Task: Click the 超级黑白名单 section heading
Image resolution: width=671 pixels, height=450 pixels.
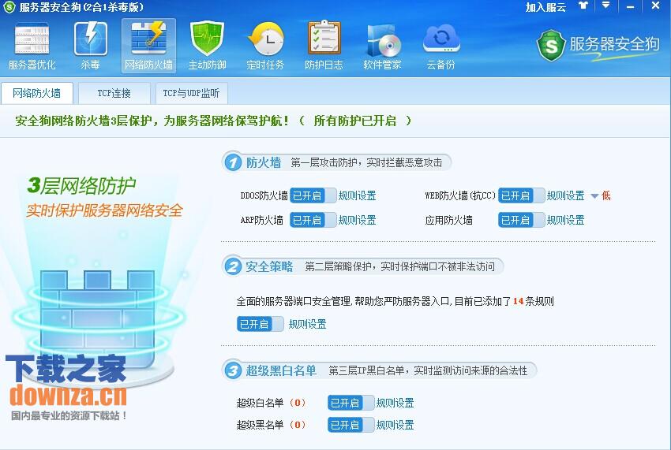Action: click(x=281, y=370)
